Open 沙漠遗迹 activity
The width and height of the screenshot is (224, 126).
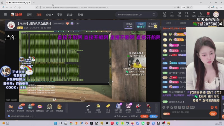pos(59,108)
